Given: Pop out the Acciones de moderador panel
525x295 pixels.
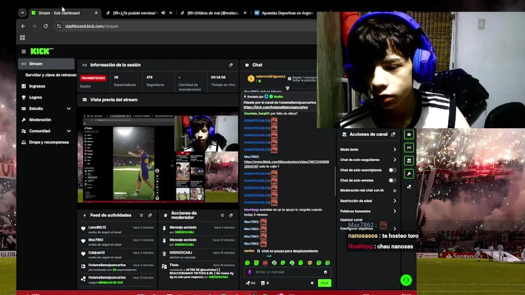Looking at the screenshot, I should 231,215.
